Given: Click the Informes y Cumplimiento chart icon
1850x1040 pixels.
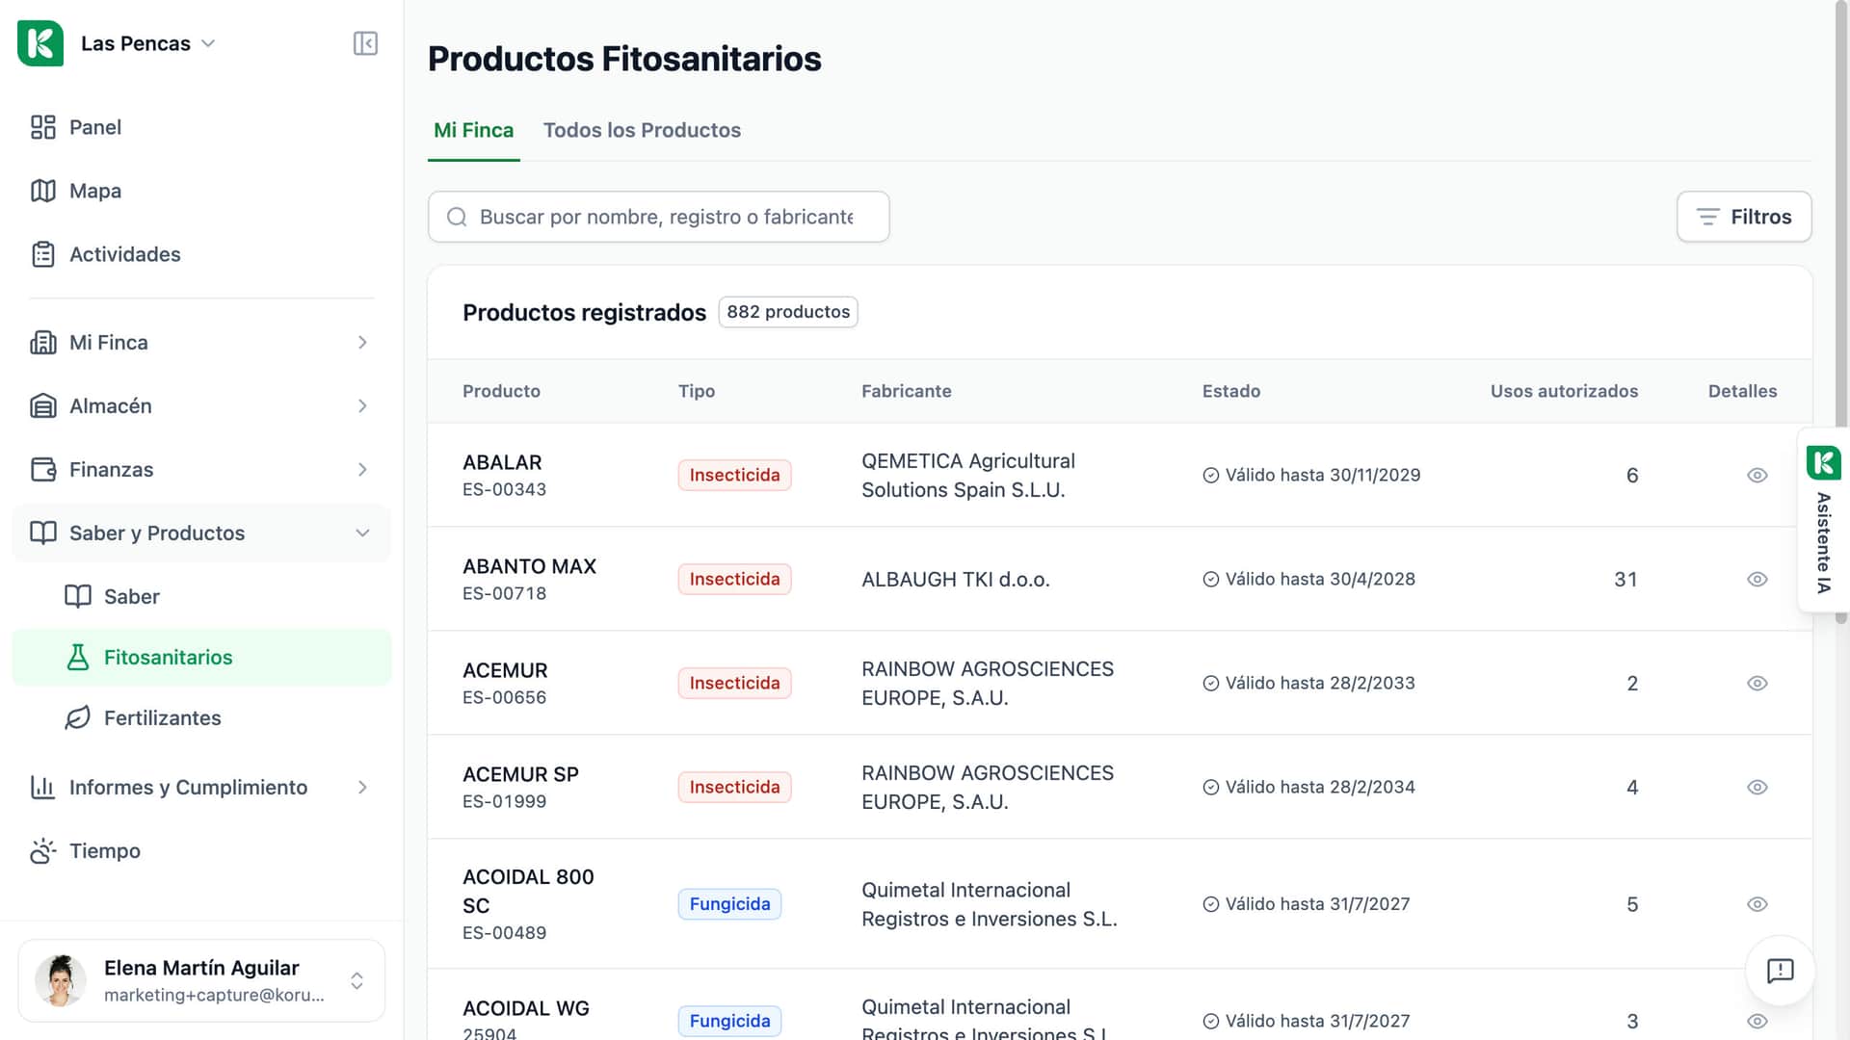Looking at the screenshot, I should pos(43,788).
